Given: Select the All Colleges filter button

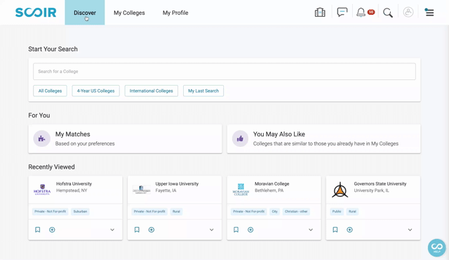Looking at the screenshot, I should coord(50,91).
